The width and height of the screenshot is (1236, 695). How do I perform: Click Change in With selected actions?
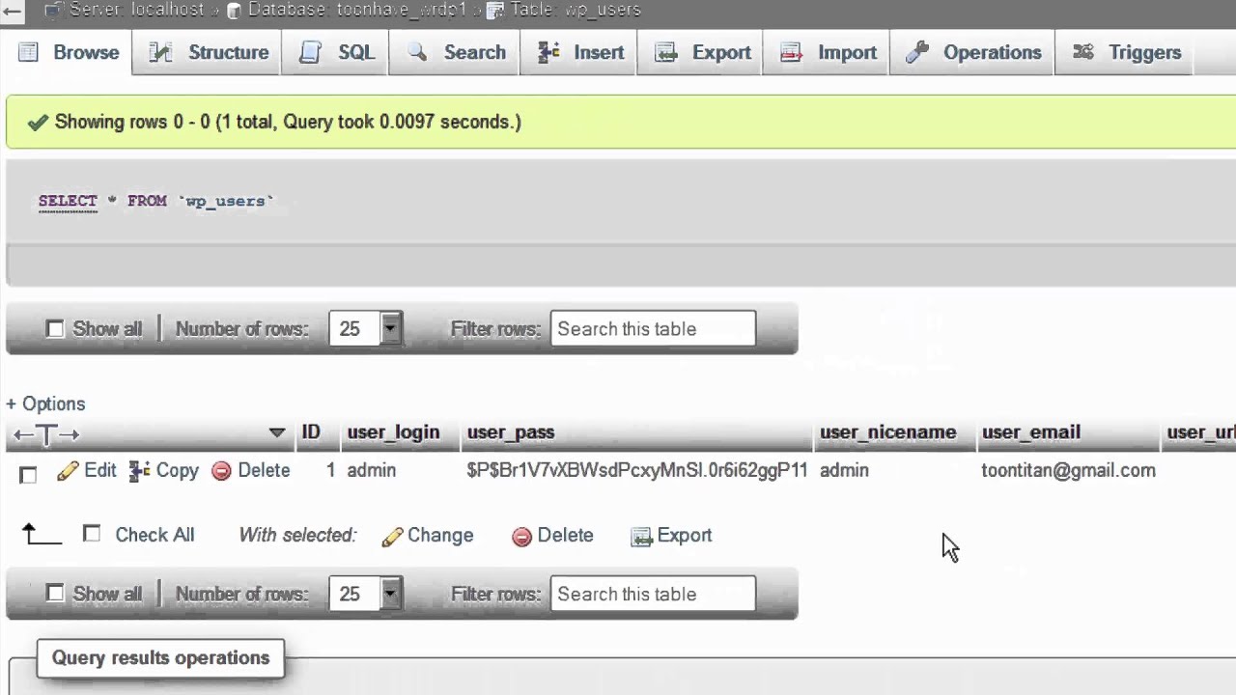tap(440, 536)
